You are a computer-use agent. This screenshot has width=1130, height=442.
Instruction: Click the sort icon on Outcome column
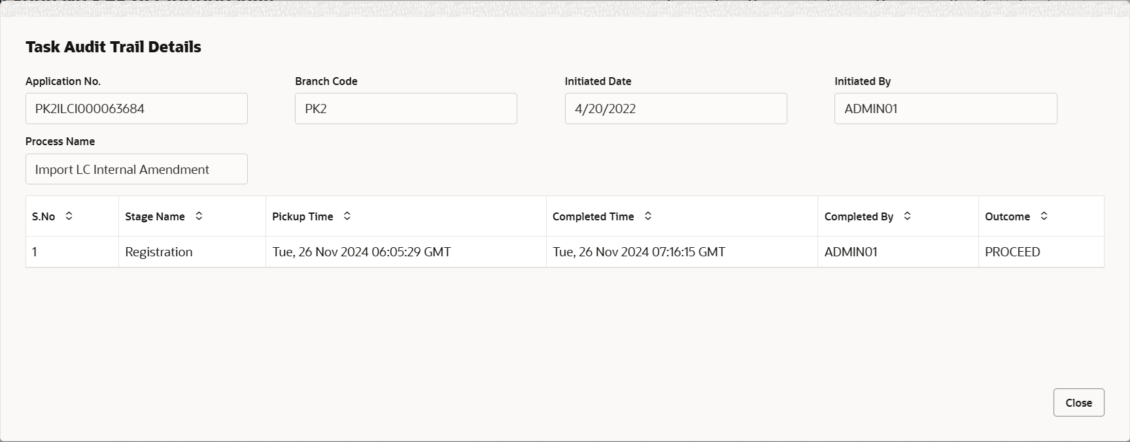pyautogui.click(x=1044, y=216)
